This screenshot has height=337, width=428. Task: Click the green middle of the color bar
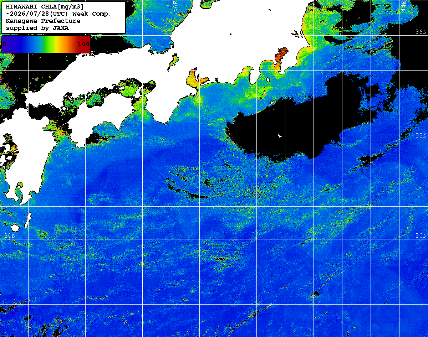pyautogui.click(x=46, y=44)
